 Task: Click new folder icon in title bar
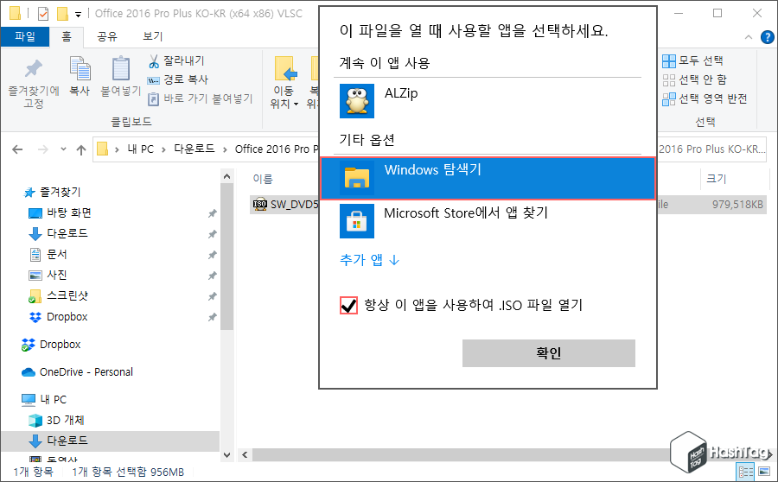(62, 14)
